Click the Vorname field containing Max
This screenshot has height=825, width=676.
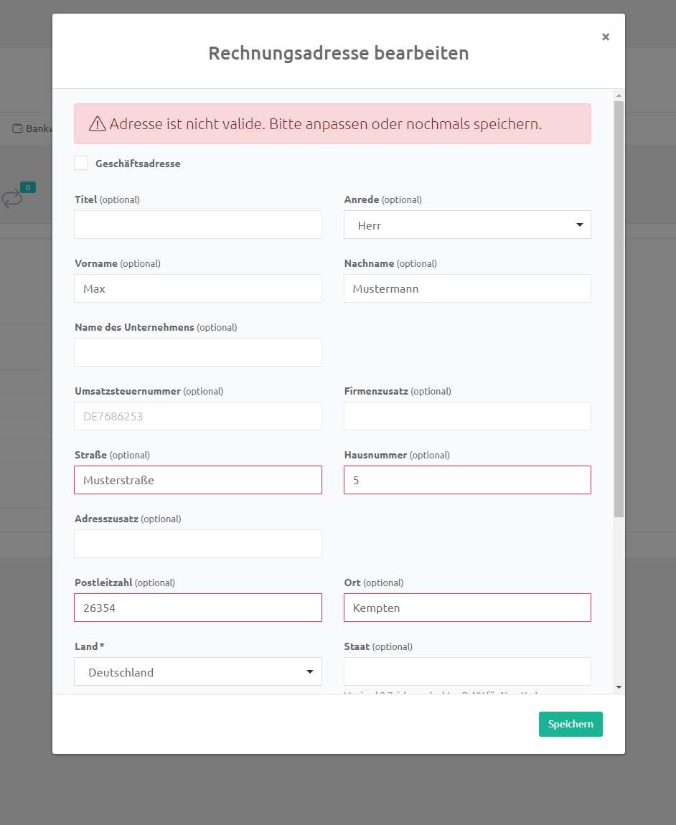[x=198, y=288]
